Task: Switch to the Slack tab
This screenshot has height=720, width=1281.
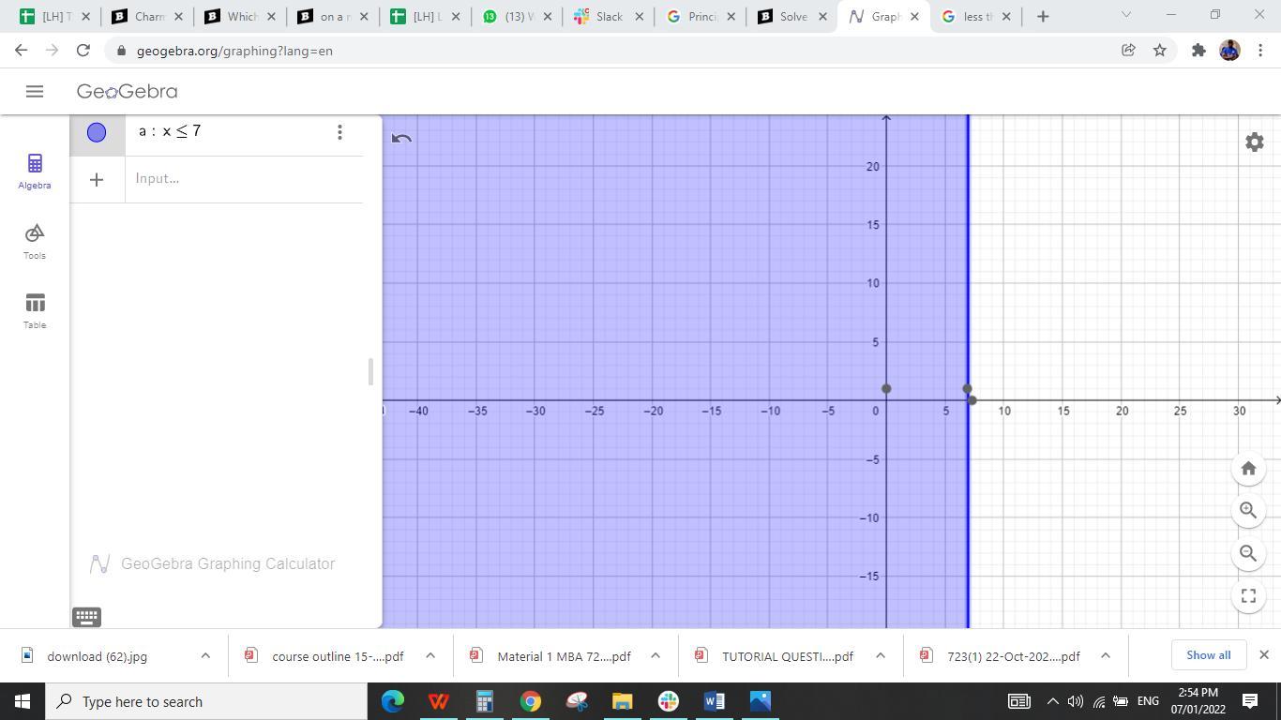Action: click(x=610, y=16)
